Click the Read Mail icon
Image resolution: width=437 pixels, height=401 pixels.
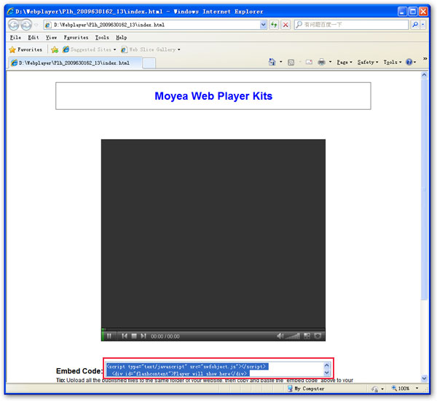[x=309, y=62]
